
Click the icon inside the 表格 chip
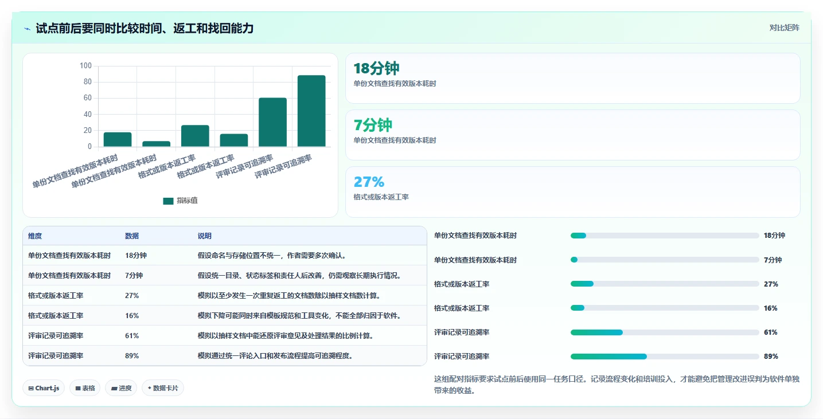pos(78,388)
